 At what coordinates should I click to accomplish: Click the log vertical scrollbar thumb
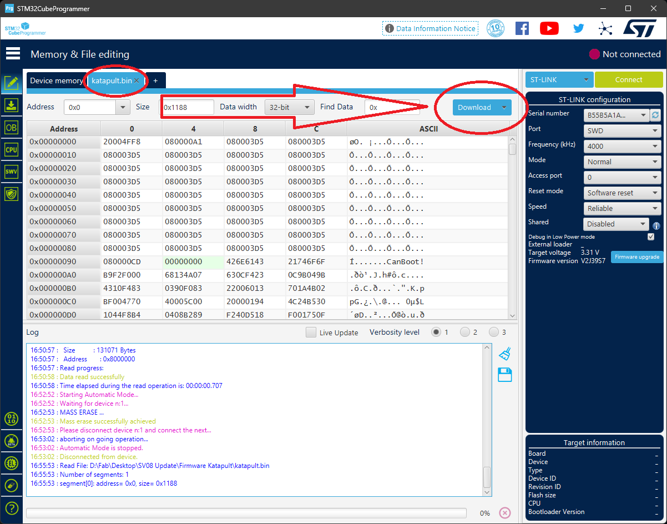pos(487,477)
